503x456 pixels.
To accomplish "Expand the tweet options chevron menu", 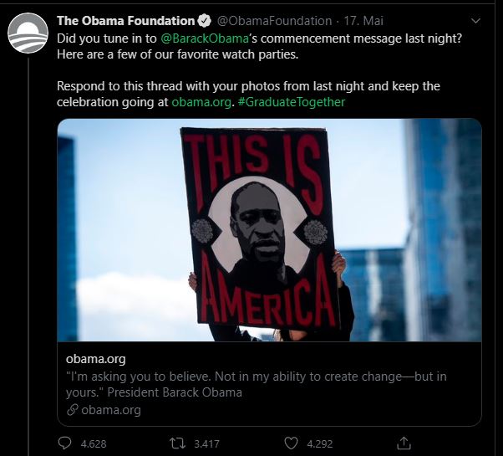I will click(475, 21).
